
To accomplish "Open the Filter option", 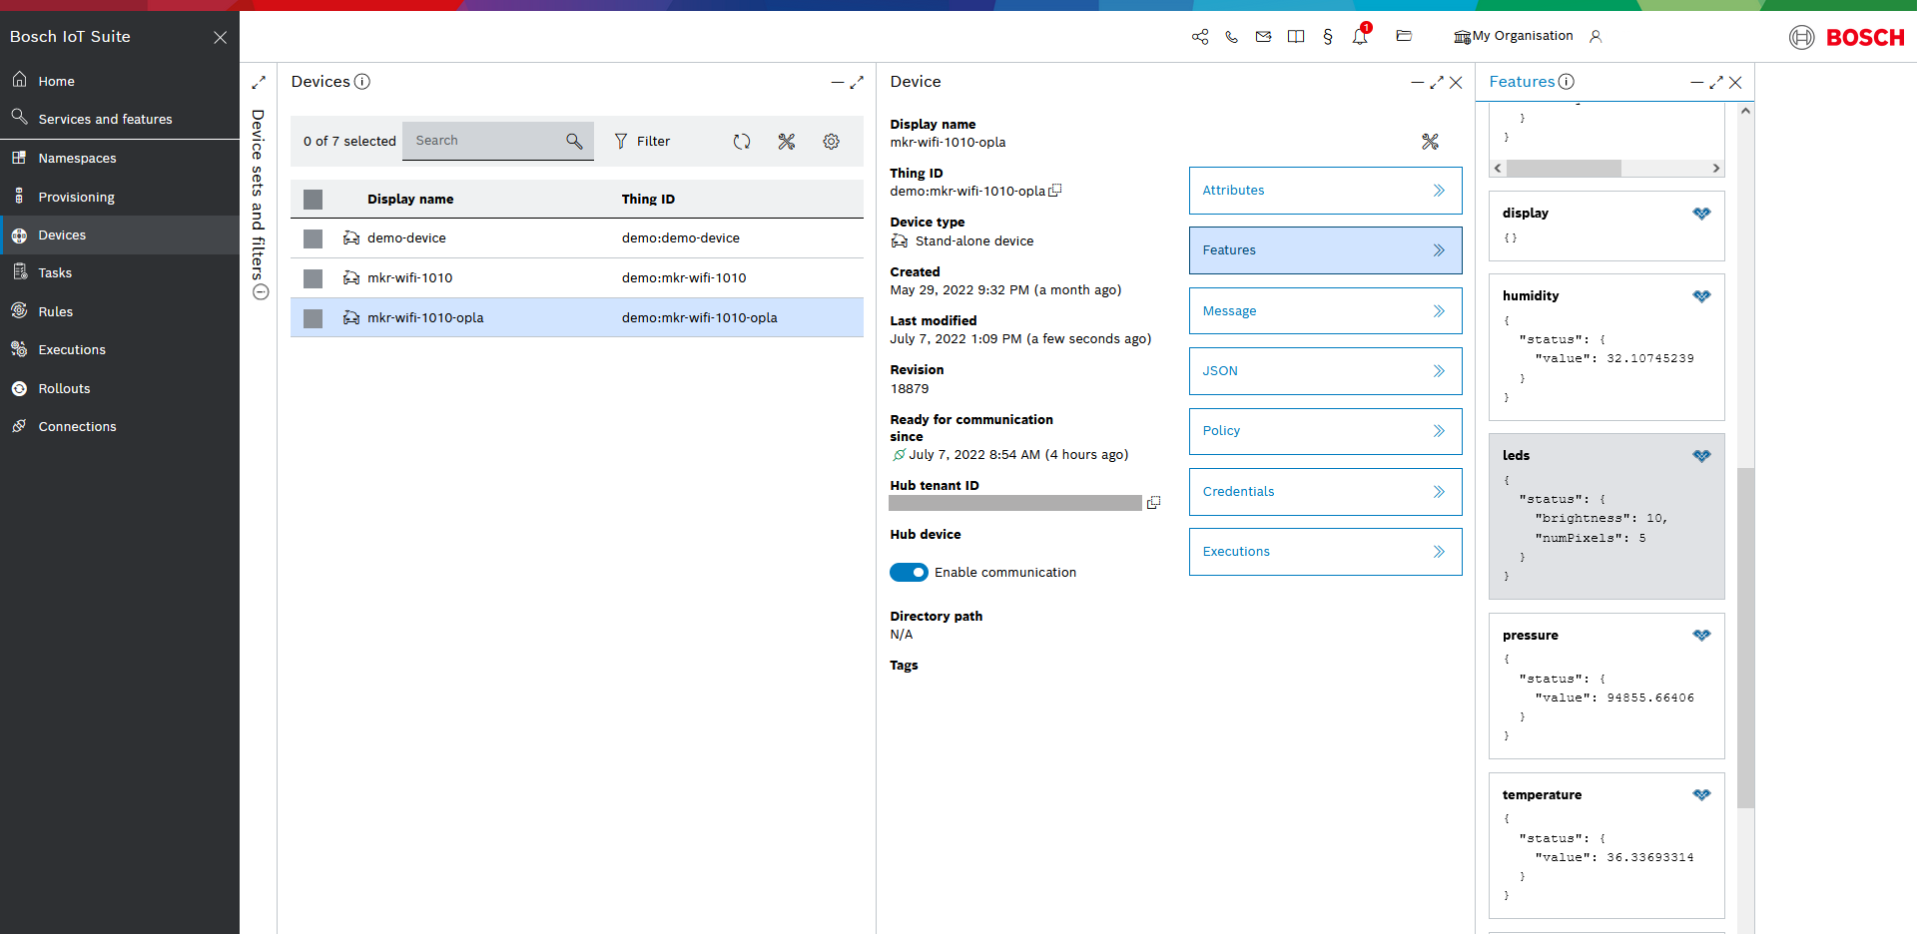I will (x=642, y=142).
